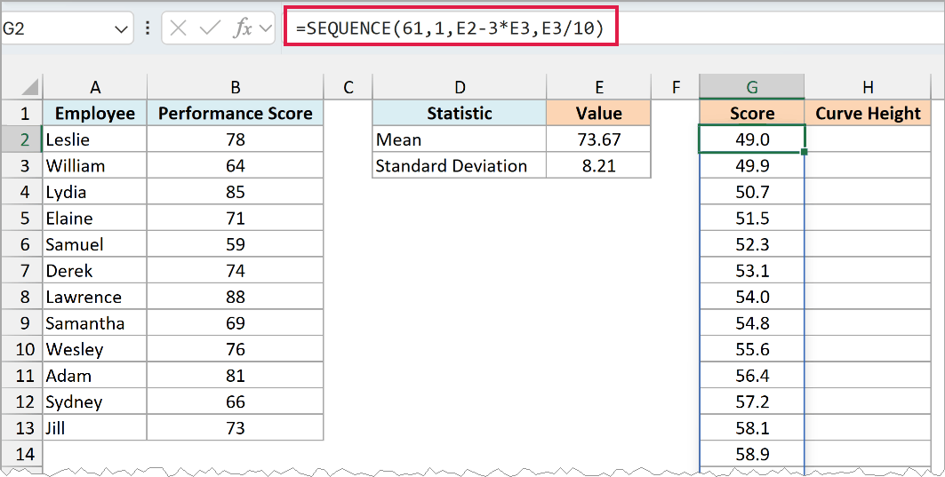Select column F header
The height and width of the screenshot is (477, 945).
[675, 87]
